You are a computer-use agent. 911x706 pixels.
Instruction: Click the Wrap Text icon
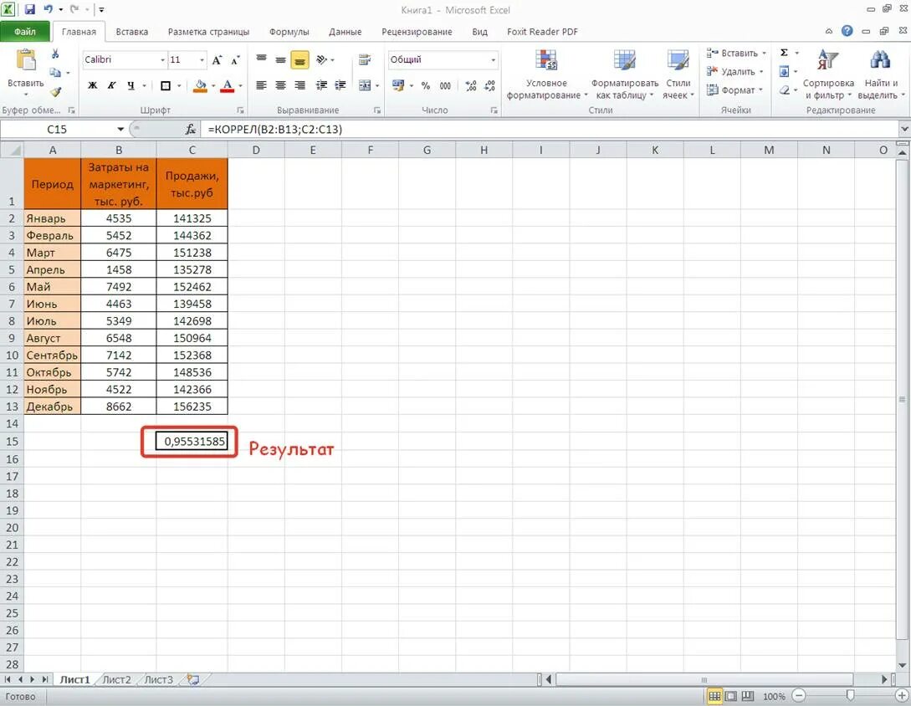coord(365,59)
